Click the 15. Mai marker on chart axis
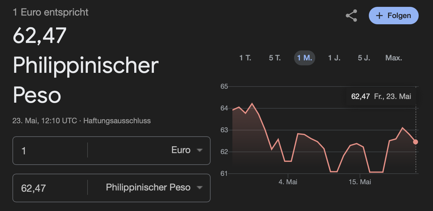Screen dimensions: 433x211 (360, 182)
